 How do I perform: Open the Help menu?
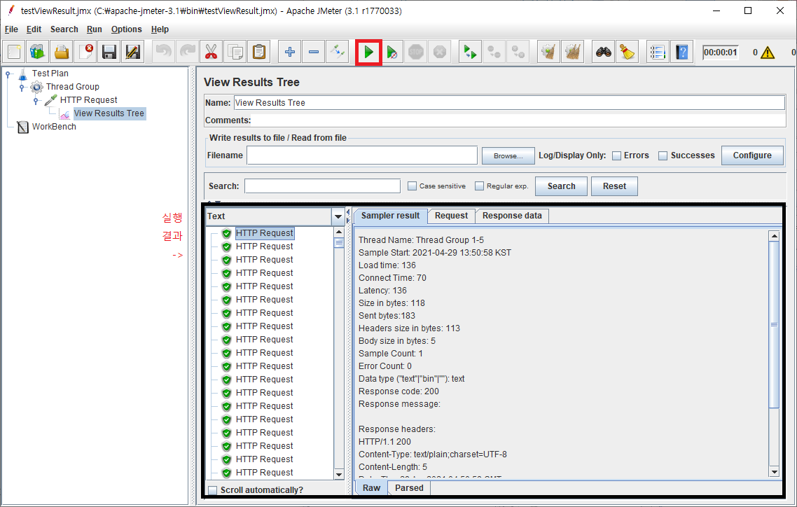click(x=160, y=29)
